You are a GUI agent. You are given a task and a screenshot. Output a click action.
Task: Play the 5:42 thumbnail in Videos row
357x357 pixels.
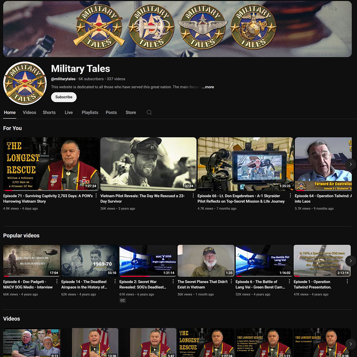[148, 342]
